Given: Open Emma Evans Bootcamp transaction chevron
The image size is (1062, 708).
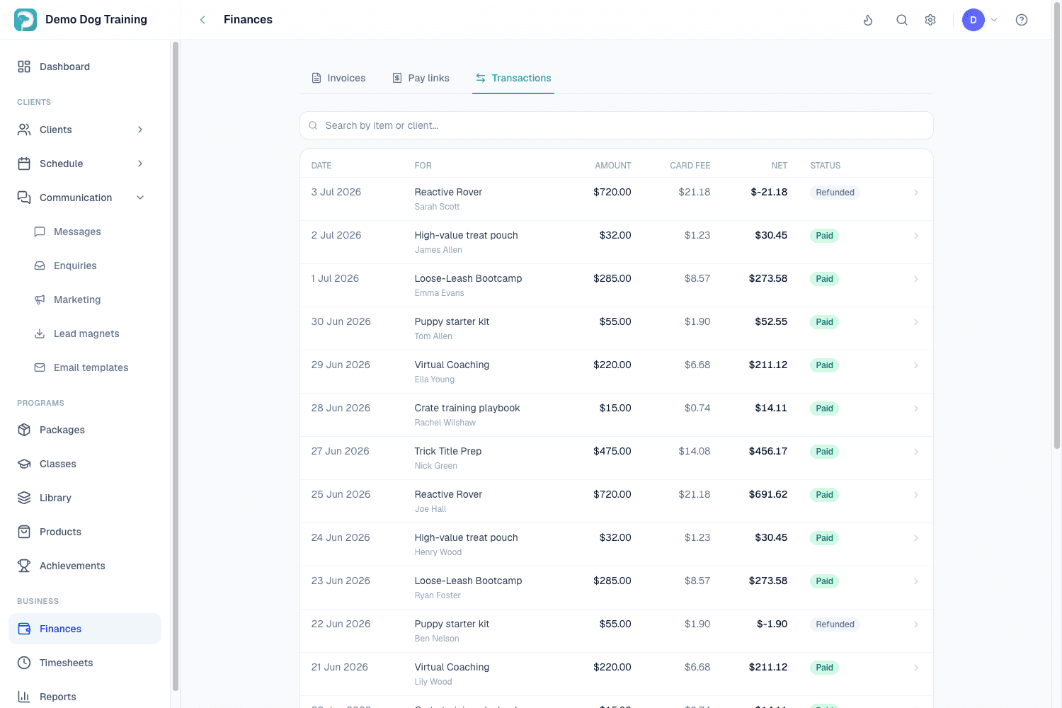Looking at the screenshot, I should point(916,279).
